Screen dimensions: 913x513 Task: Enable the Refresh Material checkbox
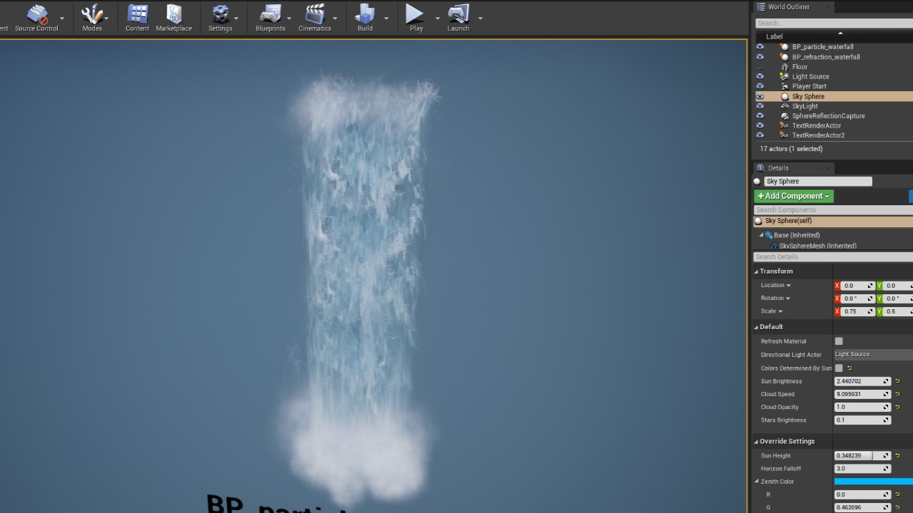point(839,341)
